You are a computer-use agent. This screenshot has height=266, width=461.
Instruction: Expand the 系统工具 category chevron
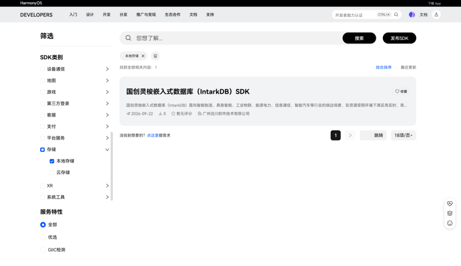107,197
